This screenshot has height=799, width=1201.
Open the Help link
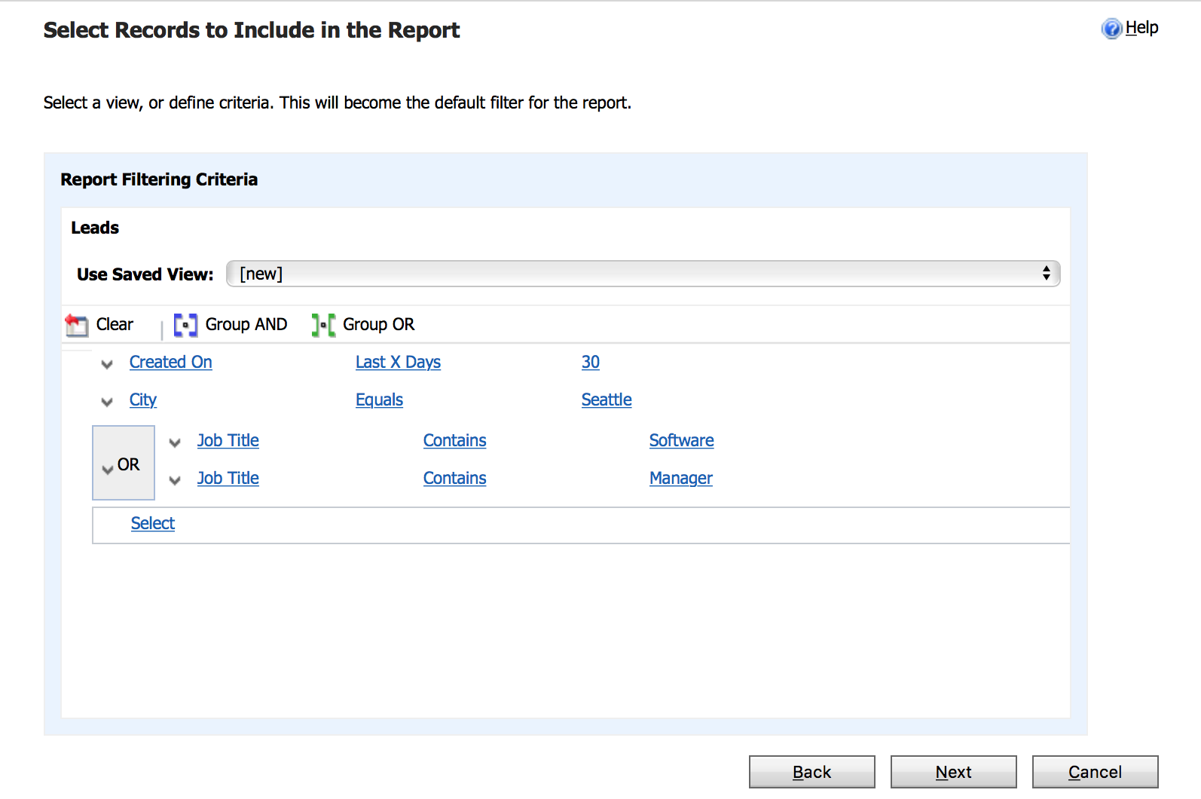tap(1141, 28)
